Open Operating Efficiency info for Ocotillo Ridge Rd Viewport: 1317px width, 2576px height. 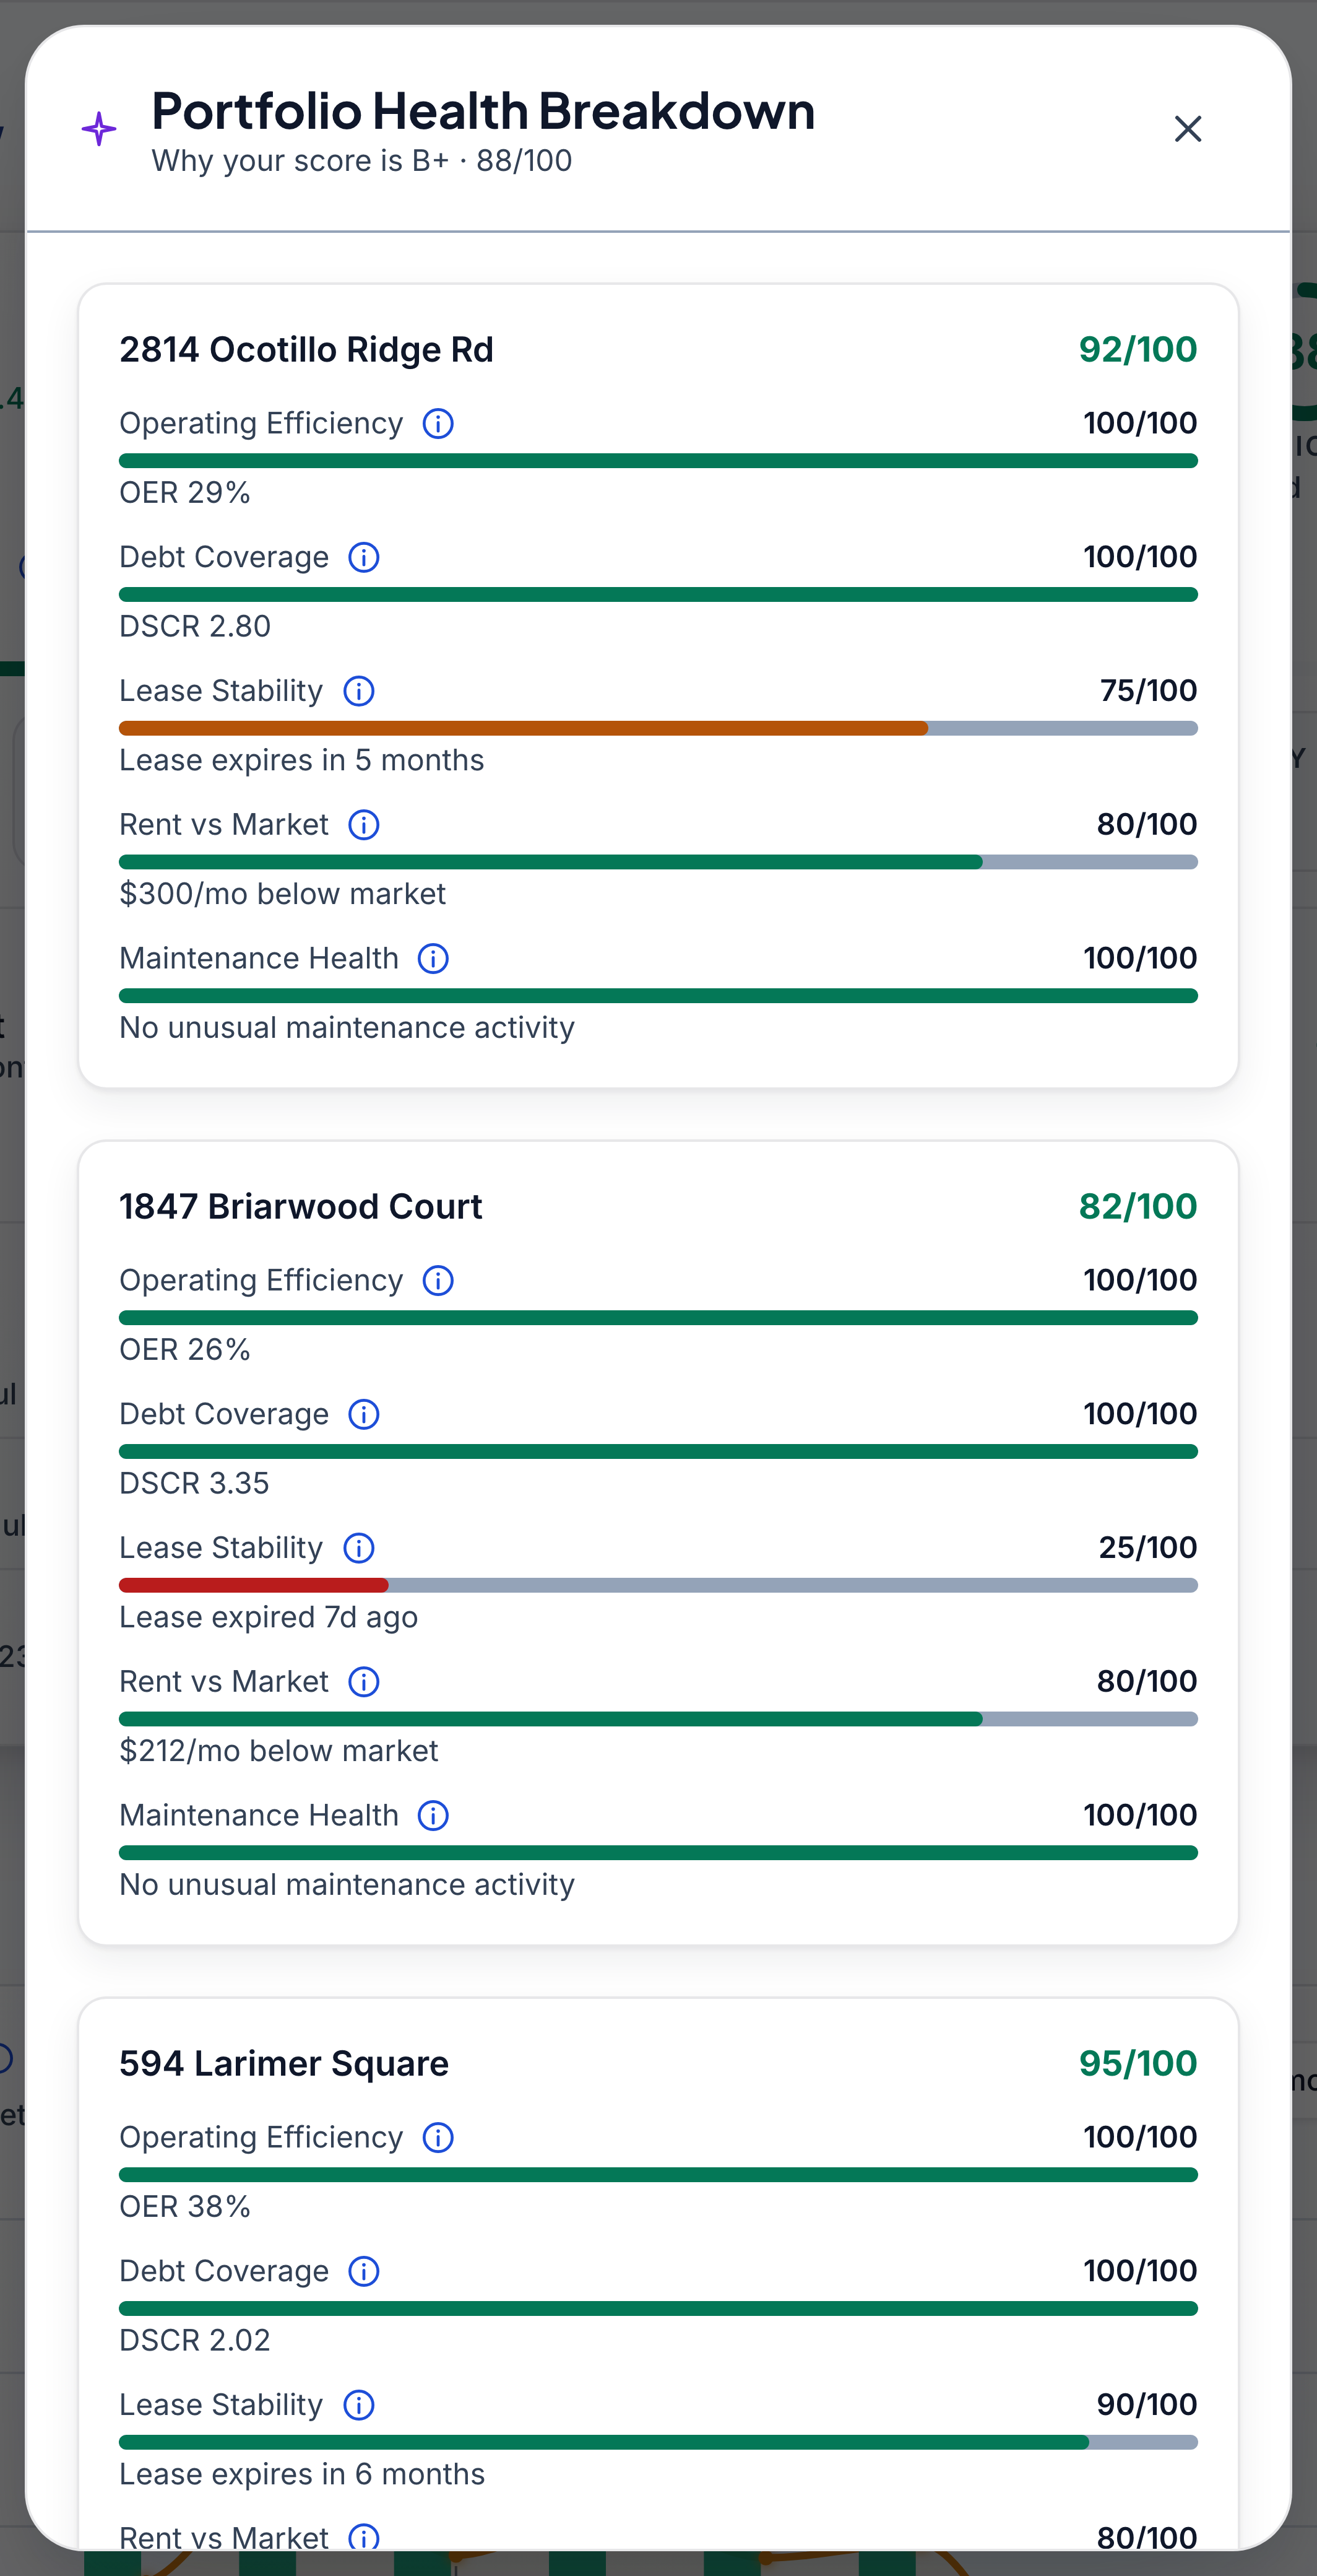[x=438, y=424]
